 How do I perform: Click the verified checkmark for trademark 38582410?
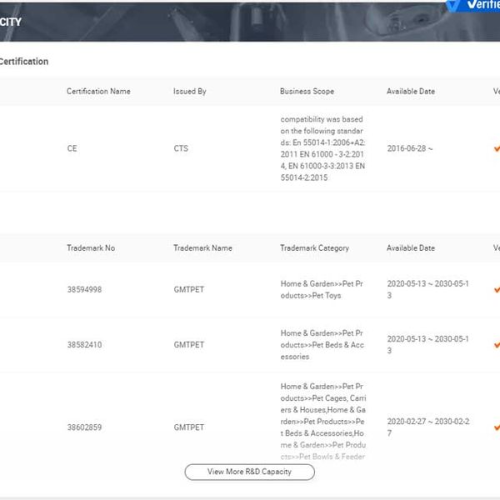(497, 345)
